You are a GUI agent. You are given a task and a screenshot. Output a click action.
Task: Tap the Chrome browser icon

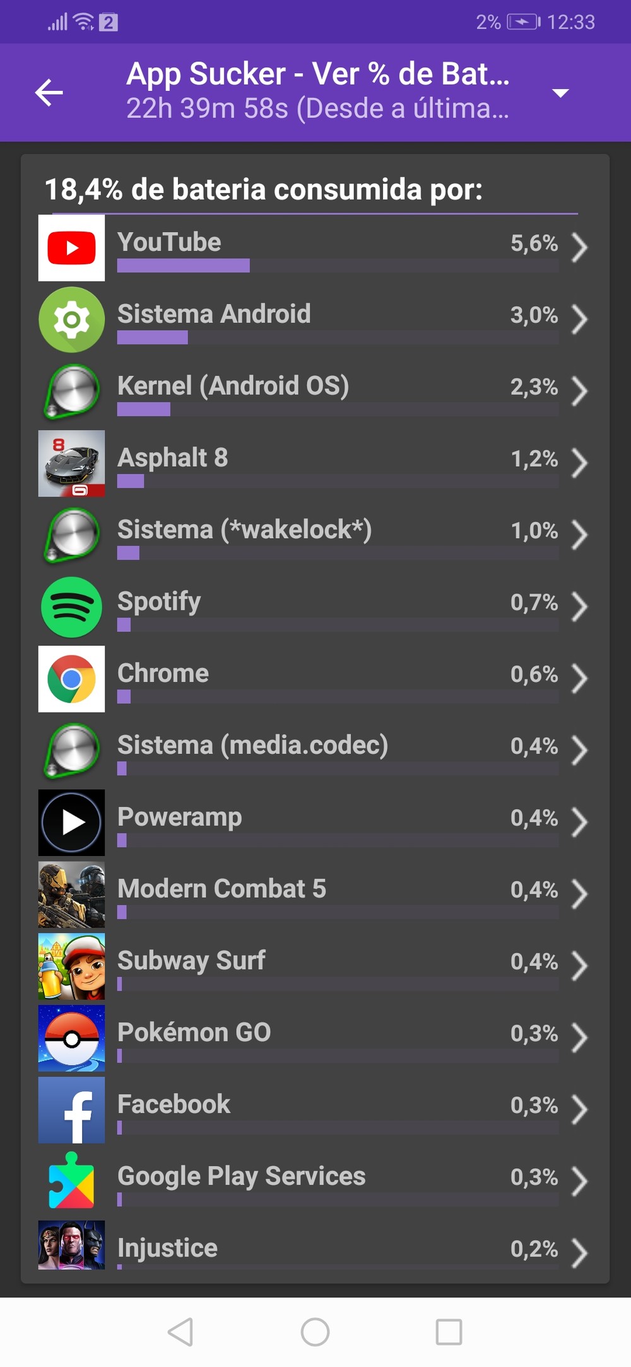pyautogui.click(x=71, y=679)
